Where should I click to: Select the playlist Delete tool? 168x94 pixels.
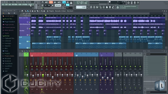[x=30, y=11]
